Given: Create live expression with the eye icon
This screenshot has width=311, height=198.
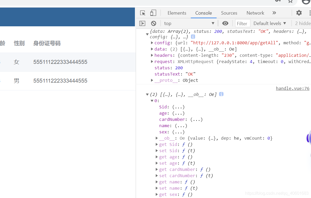Looking at the screenshot, I should point(225,23).
